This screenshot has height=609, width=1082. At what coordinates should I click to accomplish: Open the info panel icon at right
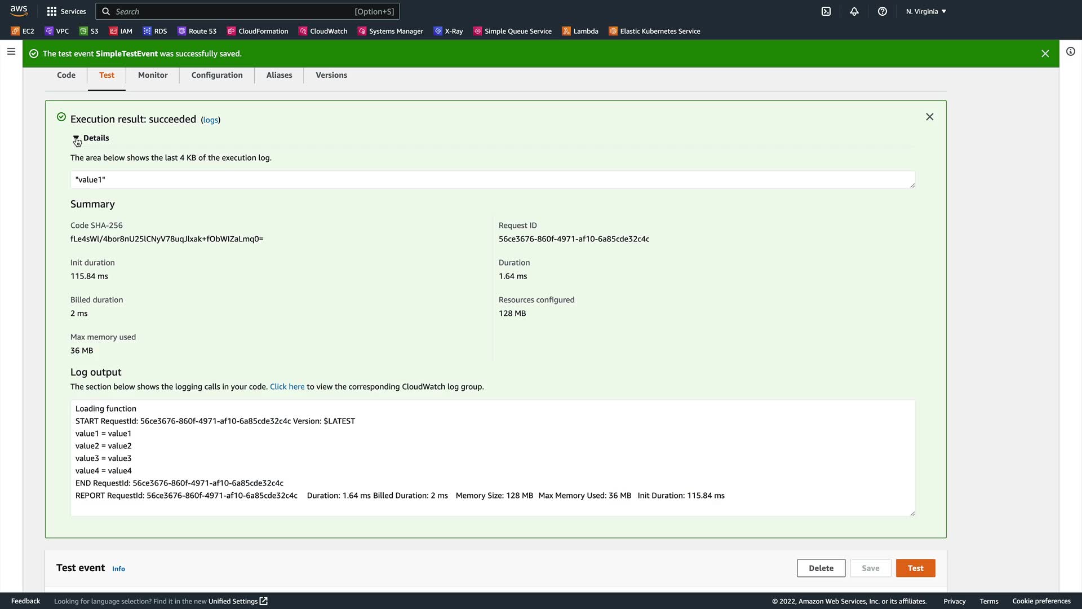[1071, 51]
